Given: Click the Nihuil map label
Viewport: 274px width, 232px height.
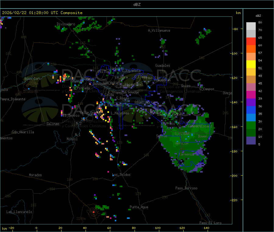Looking at the screenshot, I should 72,139.
